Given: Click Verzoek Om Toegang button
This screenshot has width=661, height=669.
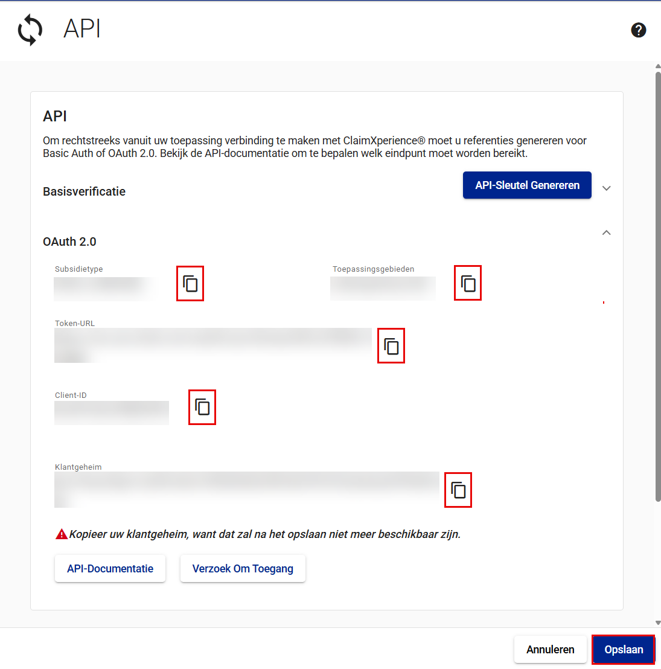Looking at the screenshot, I should pos(243,569).
